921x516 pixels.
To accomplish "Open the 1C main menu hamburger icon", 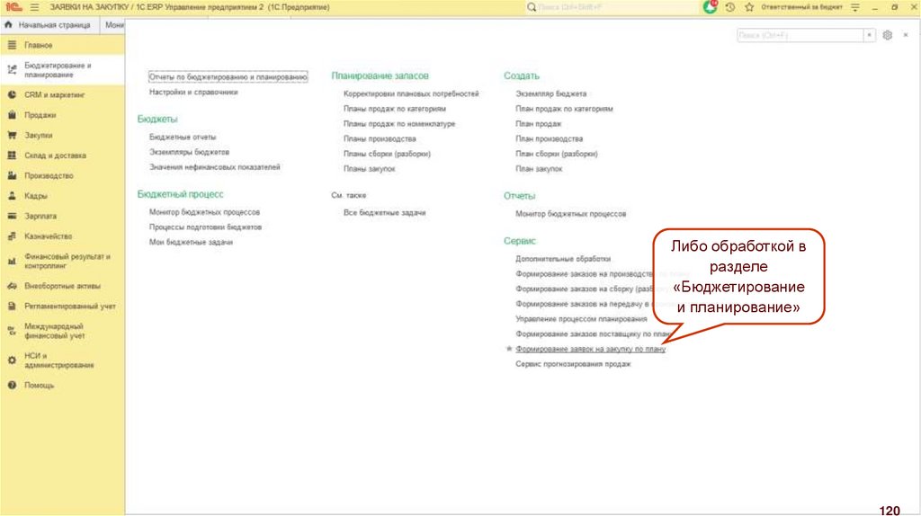I will [35, 7].
